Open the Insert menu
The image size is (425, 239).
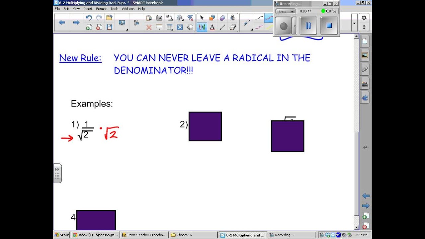point(88,9)
